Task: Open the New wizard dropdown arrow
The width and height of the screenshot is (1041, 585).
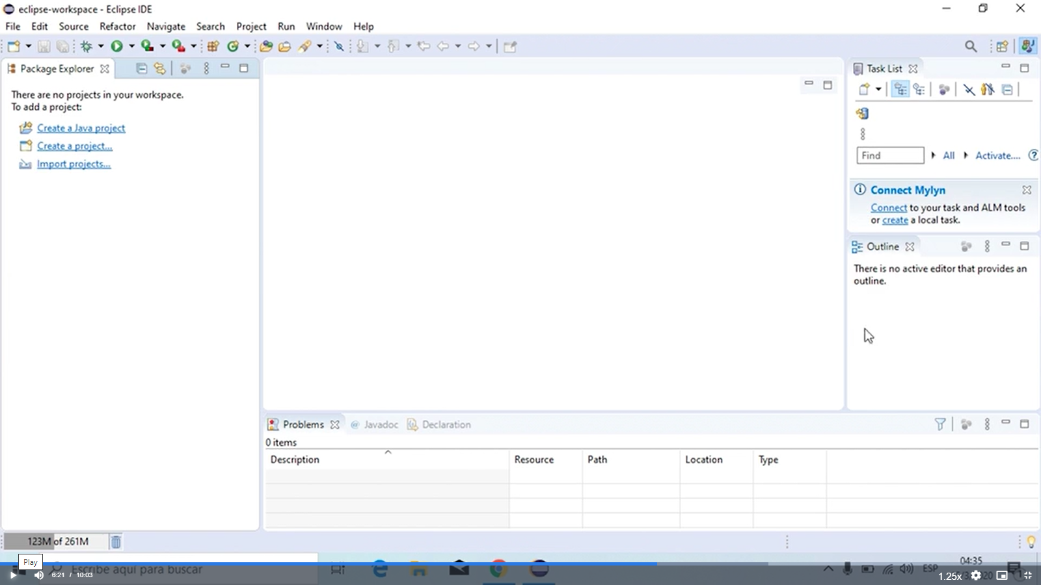Action: pos(28,46)
